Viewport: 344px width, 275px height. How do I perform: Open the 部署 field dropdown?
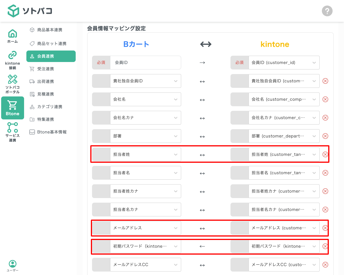pos(146,136)
